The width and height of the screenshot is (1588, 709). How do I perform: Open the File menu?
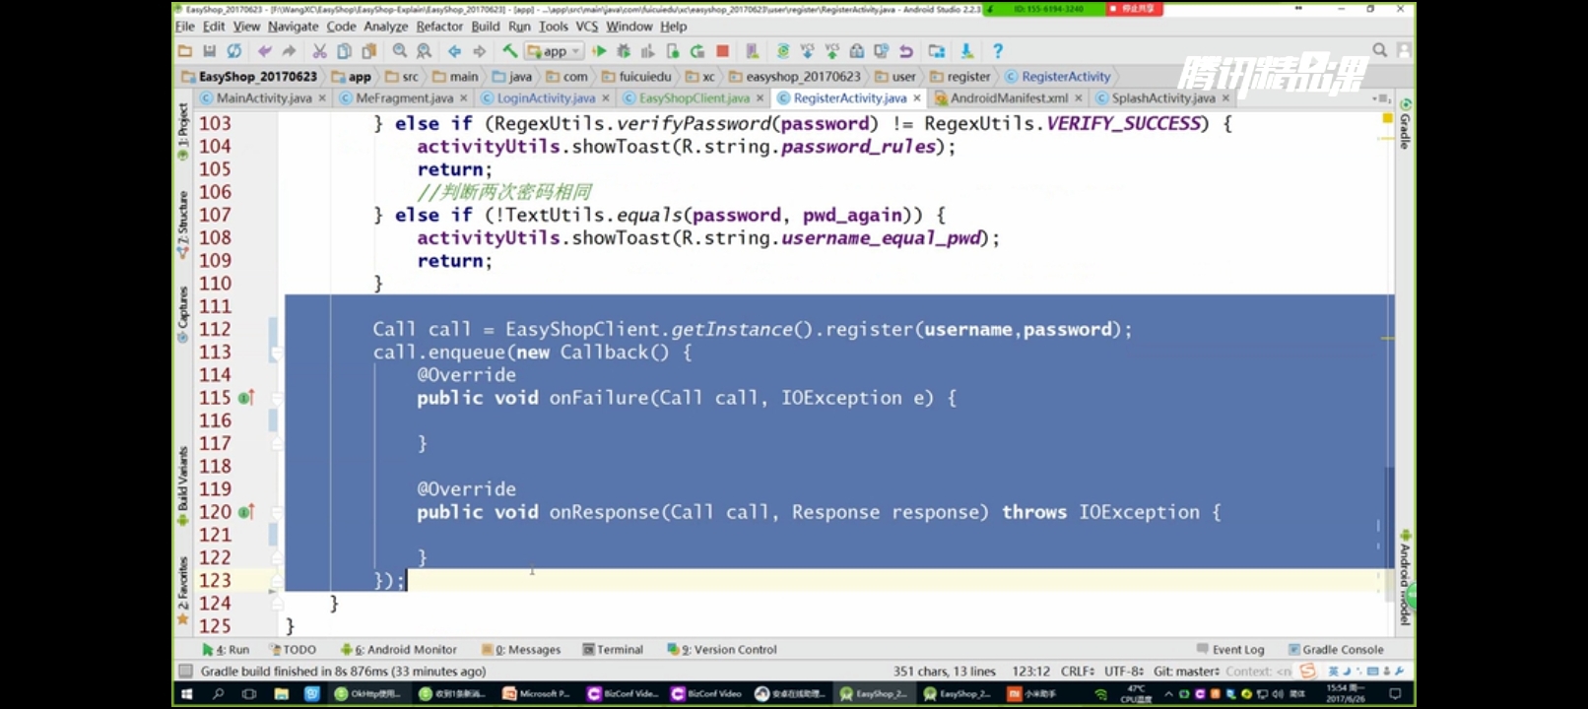tap(185, 27)
